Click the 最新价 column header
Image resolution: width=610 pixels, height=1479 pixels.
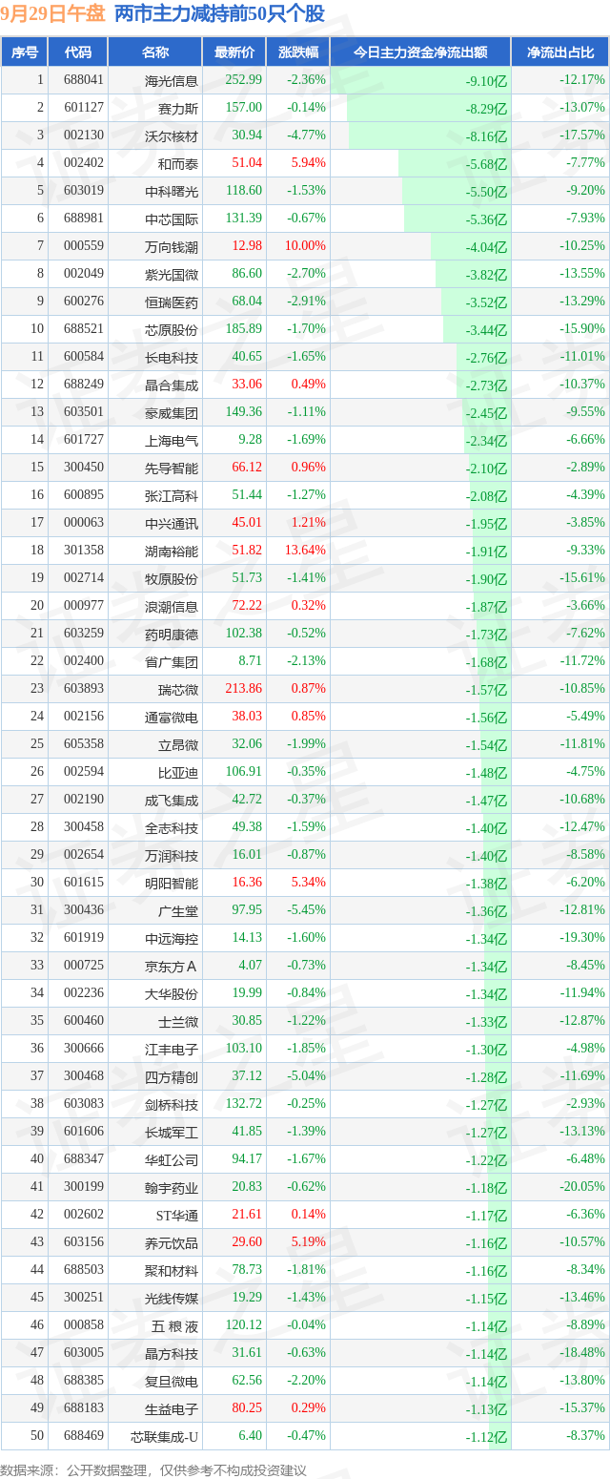pos(234,52)
